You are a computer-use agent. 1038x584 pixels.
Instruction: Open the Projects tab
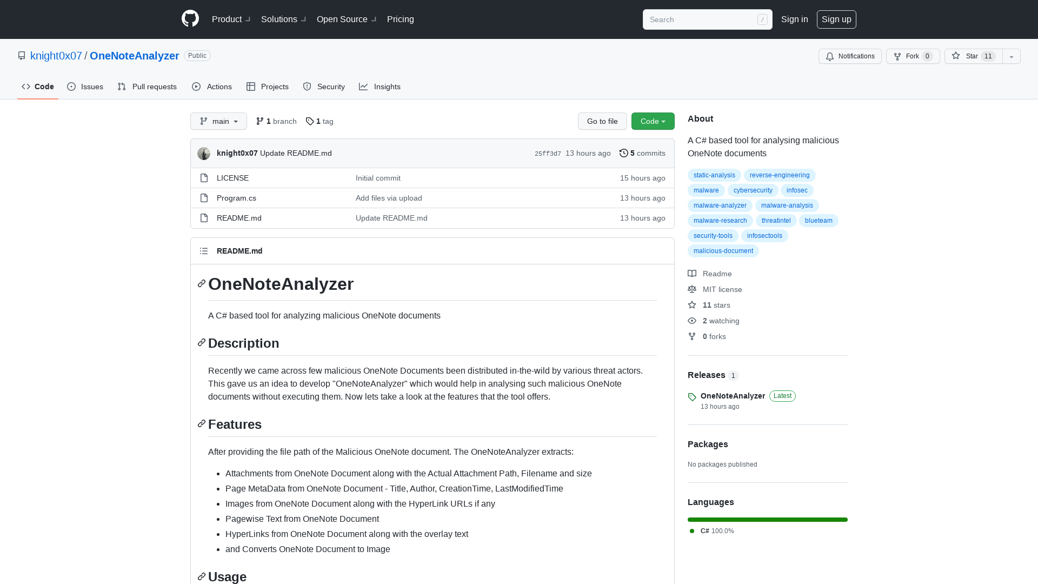coord(268,87)
